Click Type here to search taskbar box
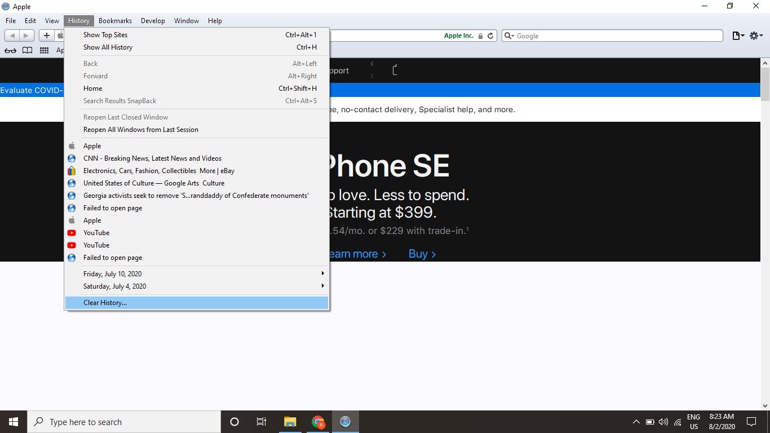 (x=124, y=422)
